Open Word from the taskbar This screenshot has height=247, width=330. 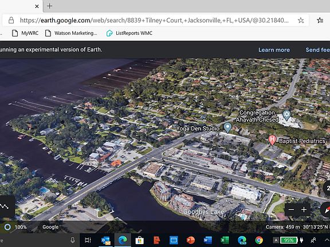coord(208,240)
